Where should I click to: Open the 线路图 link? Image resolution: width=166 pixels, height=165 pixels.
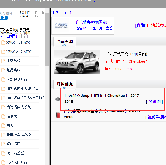[154, 102]
